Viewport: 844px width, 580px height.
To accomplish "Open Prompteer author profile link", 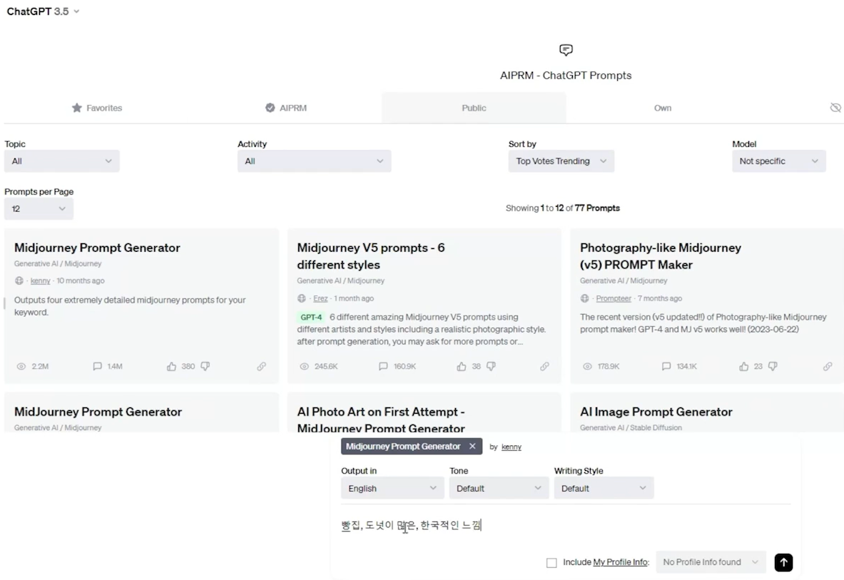I will coord(614,298).
